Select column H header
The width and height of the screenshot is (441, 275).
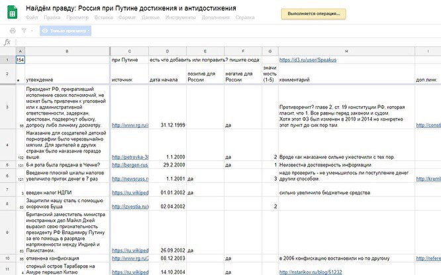346,51
